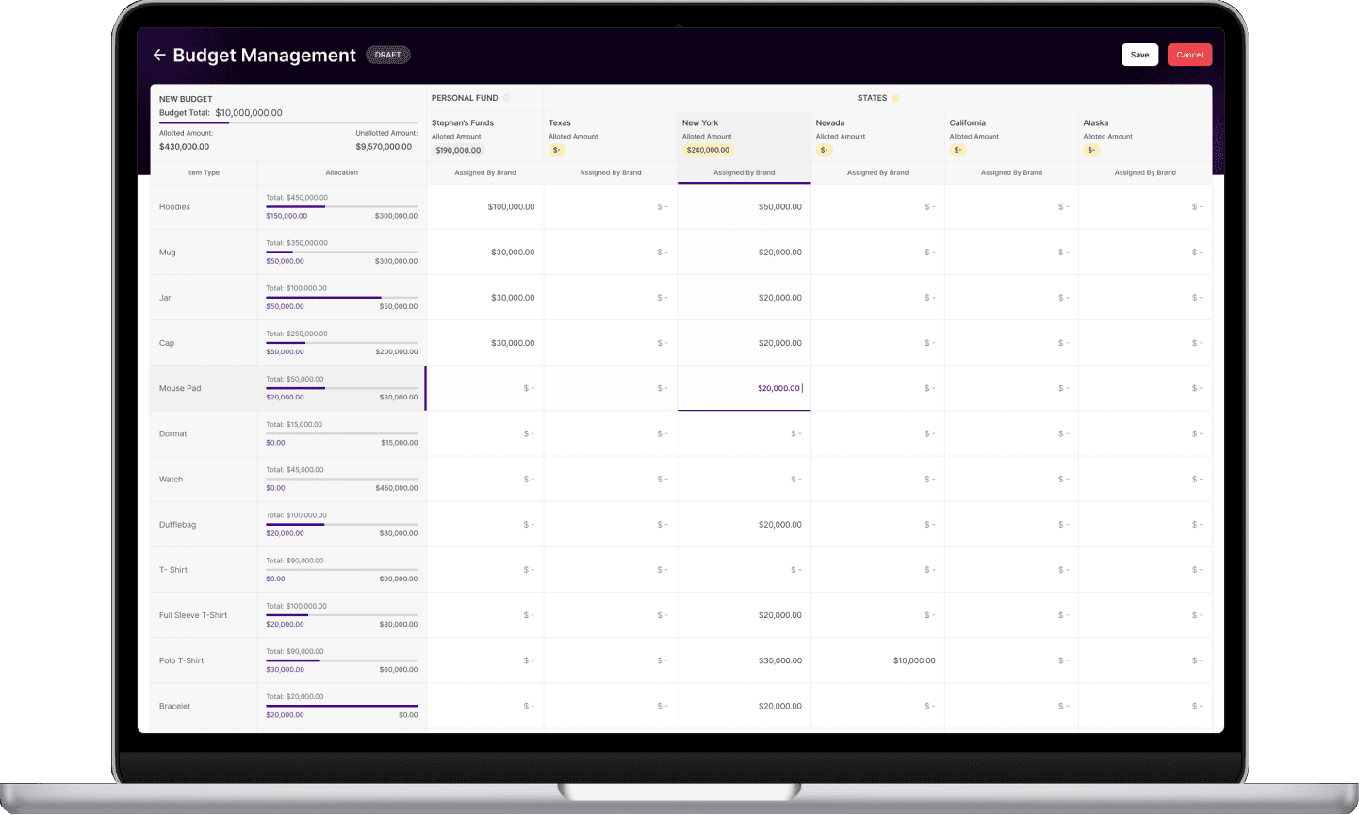Select the New York column header

click(x=700, y=123)
